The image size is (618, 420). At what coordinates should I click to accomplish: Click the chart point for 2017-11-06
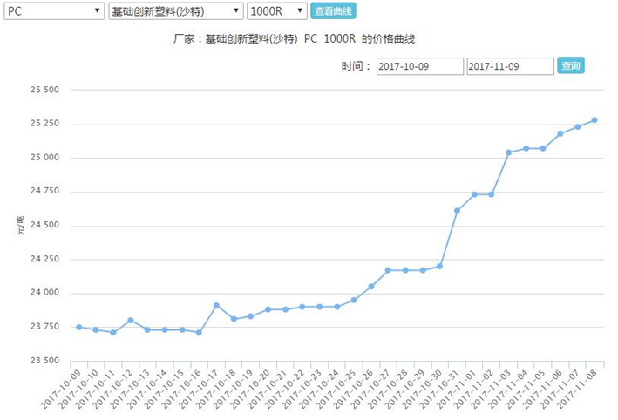(560, 133)
